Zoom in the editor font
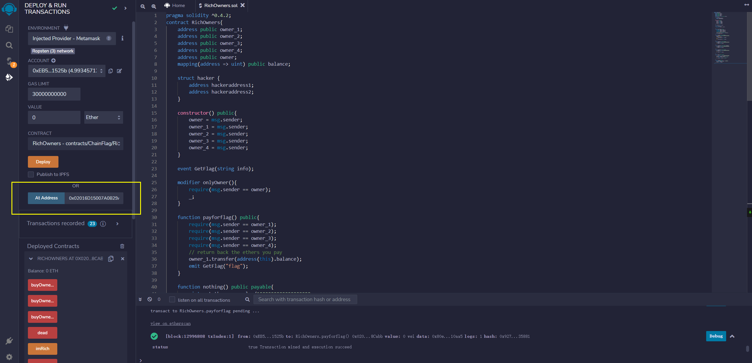 [x=154, y=6]
